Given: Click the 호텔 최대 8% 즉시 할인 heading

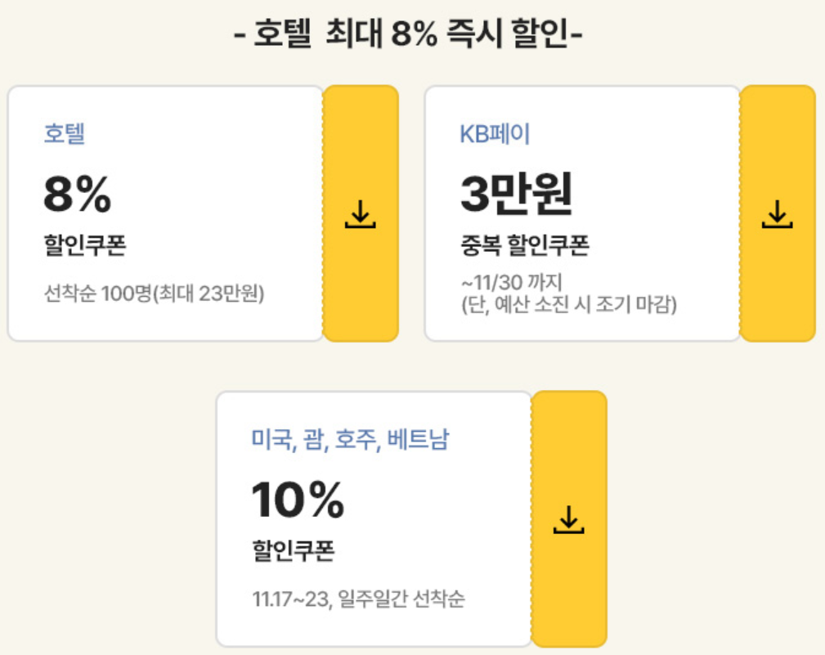Looking at the screenshot, I should pyautogui.click(x=412, y=31).
